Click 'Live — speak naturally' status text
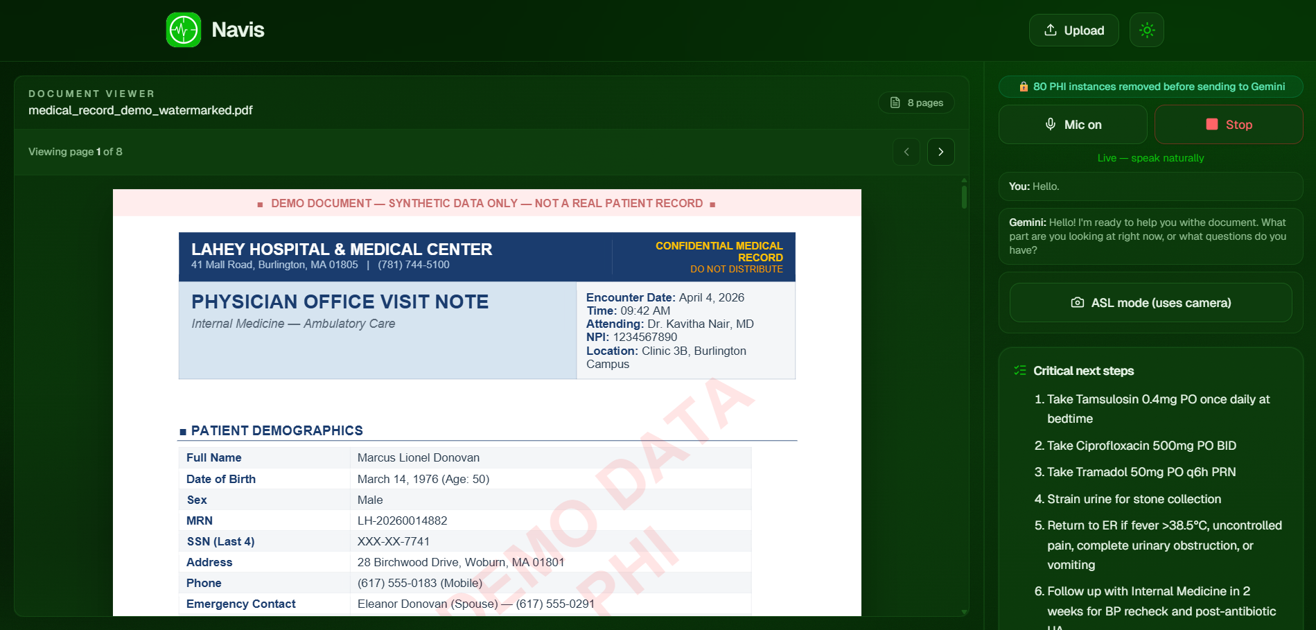The width and height of the screenshot is (1316, 630). tap(1151, 158)
